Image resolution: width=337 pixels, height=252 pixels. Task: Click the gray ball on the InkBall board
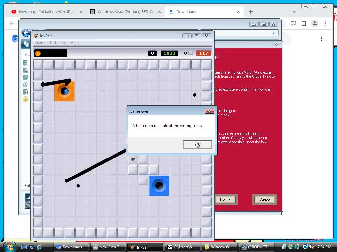(133, 159)
